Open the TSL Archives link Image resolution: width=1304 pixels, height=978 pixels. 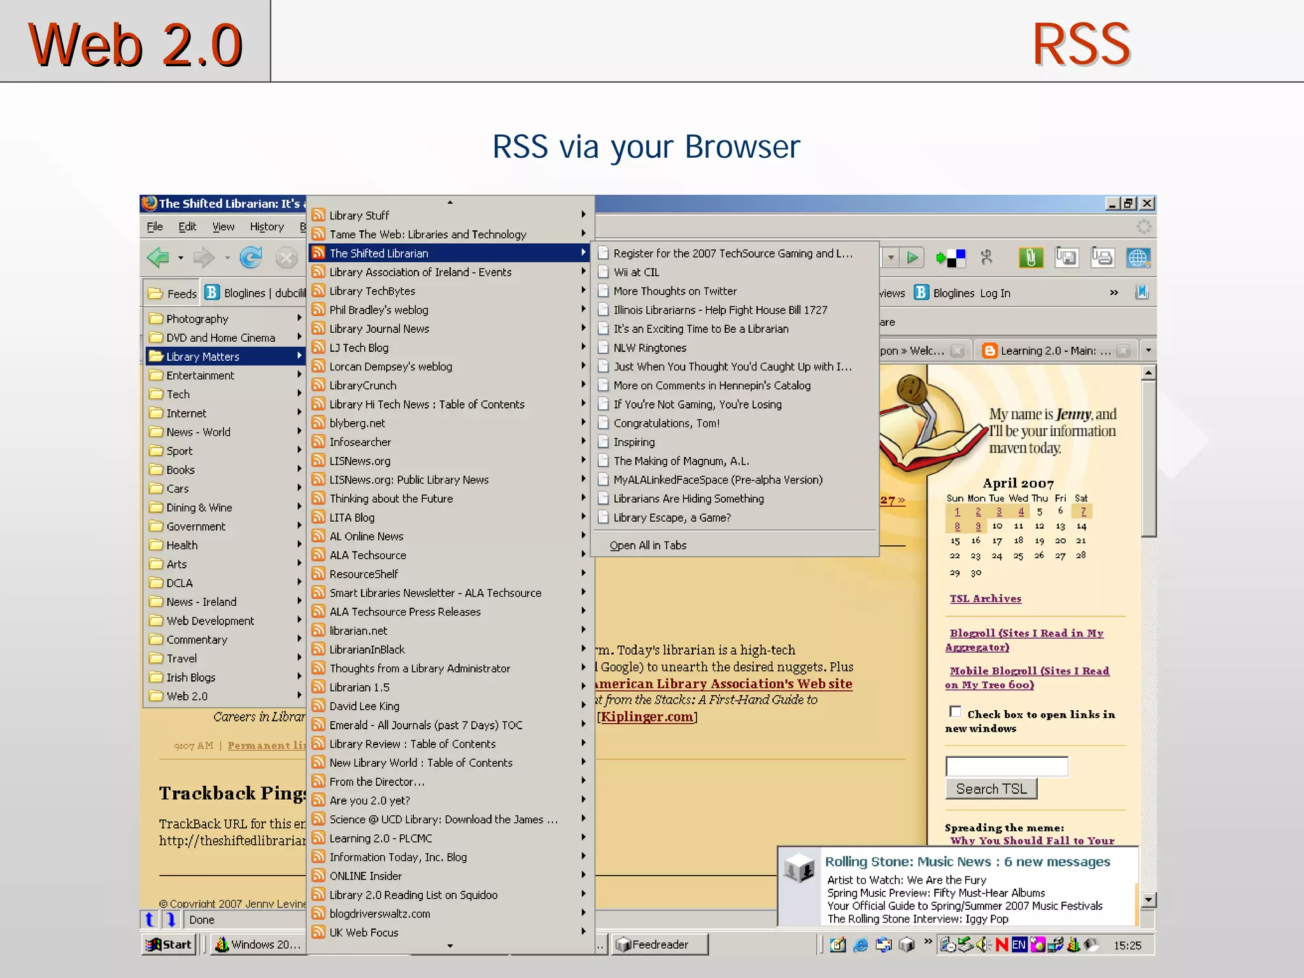tap(985, 599)
